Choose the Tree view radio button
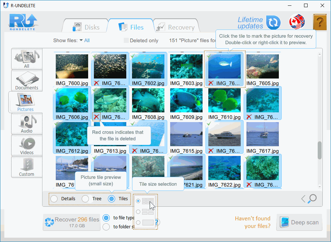Viewport: 331px width, 242px height. click(85, 199)
